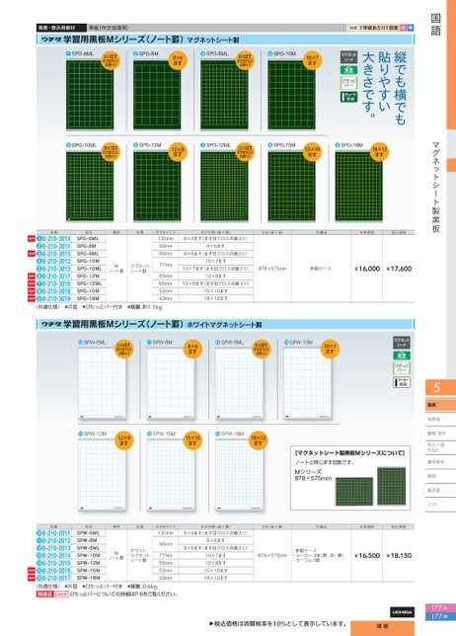Open product code 8-210-3012

point(54,261)
